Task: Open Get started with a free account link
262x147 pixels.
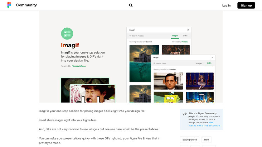Action: (204, 124)
